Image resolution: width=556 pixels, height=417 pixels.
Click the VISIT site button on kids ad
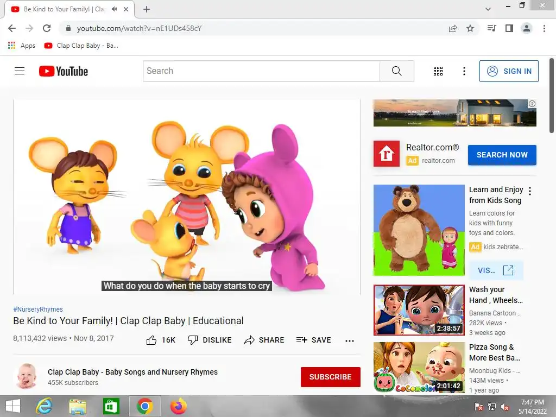[x=496, y=270]
